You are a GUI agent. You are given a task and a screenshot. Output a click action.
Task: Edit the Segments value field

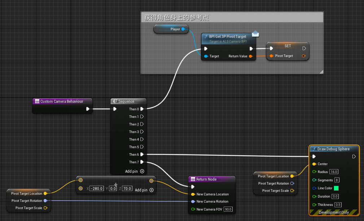coord(337,180)
